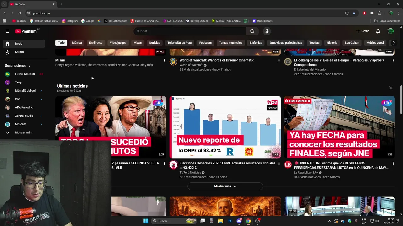Open File Explorer from the taskbar

coord(221,221)
